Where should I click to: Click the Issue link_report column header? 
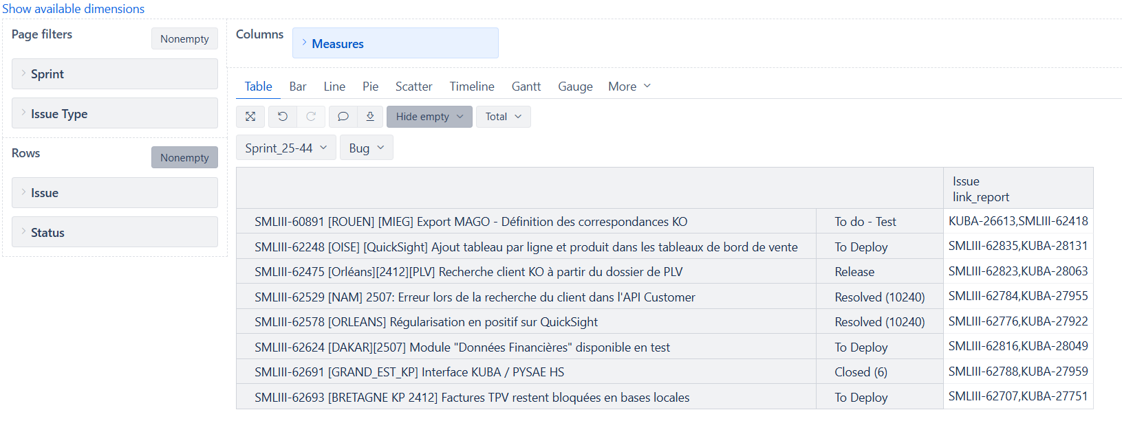pyautogui.click(x=980, y=189)
